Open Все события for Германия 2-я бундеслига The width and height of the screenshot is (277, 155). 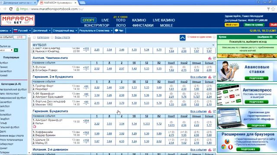point(198,77)
